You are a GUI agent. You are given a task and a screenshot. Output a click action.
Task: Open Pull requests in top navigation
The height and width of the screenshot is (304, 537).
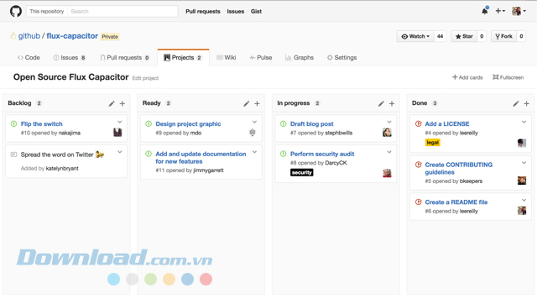pyautogui.click(x=203, y=11)
